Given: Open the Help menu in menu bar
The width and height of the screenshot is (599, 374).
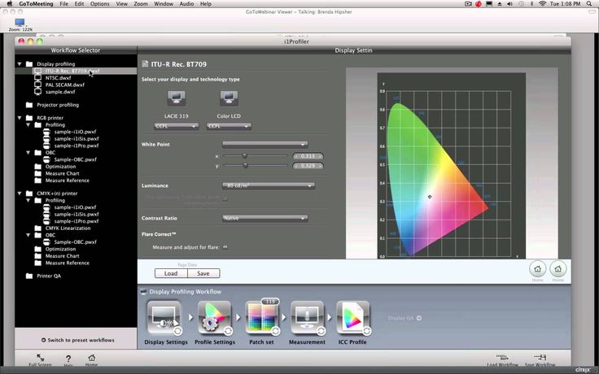Looking at the screenshot, I should point(206,4).
